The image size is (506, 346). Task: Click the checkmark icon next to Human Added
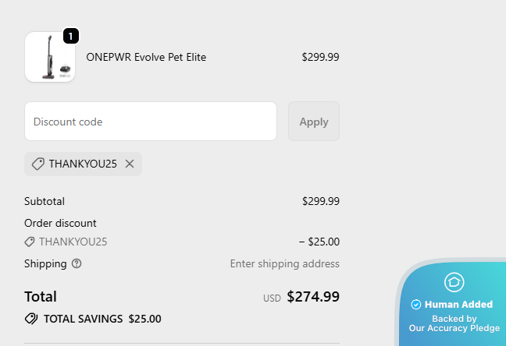[416, 305]
